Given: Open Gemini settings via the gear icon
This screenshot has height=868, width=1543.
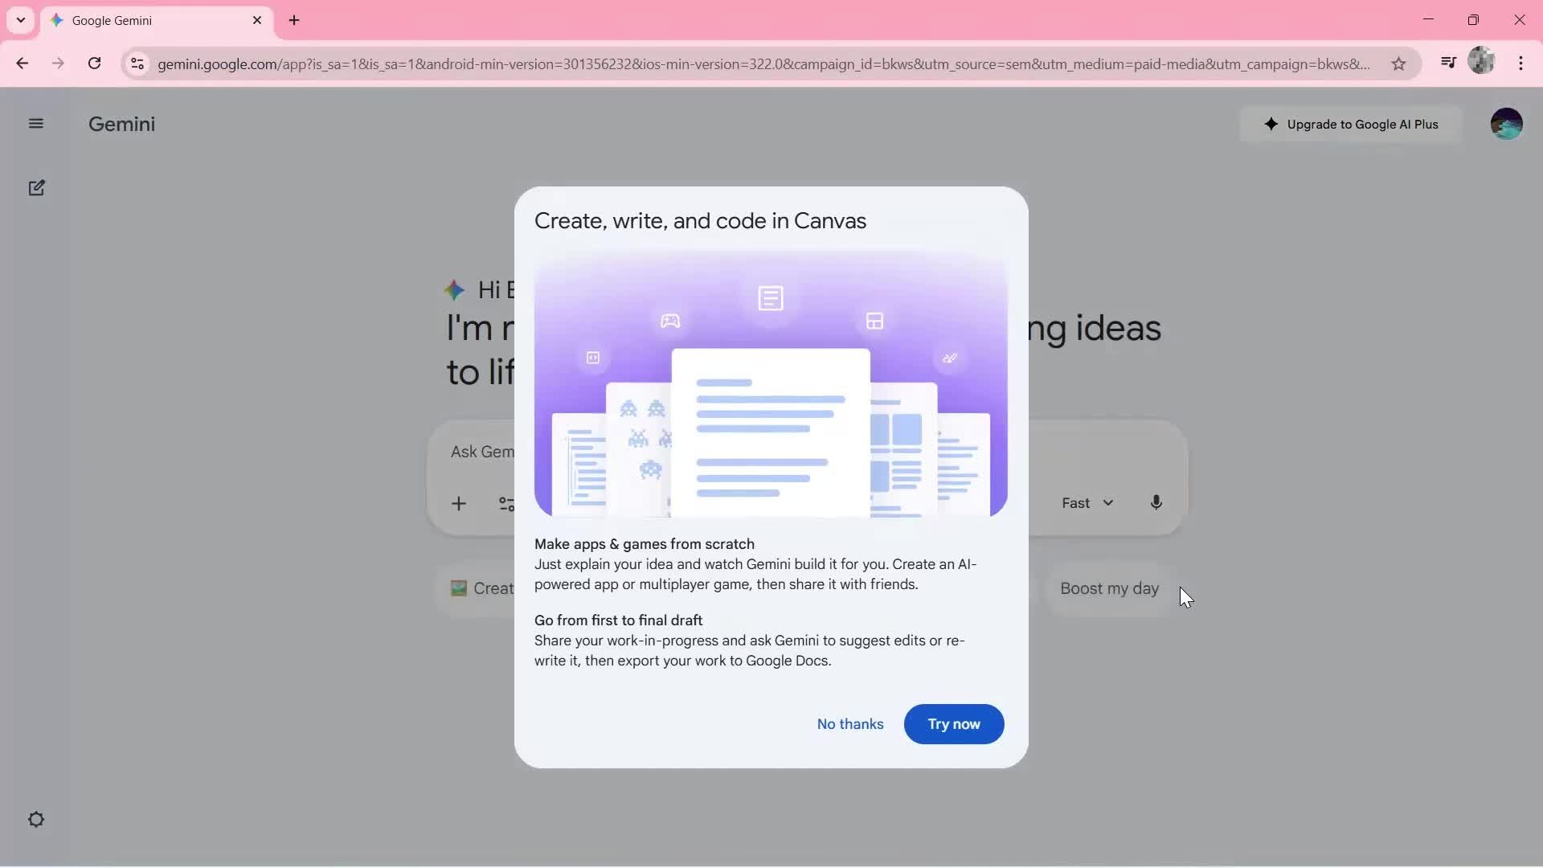Looking at the screenshot, I should pos(36,819).
